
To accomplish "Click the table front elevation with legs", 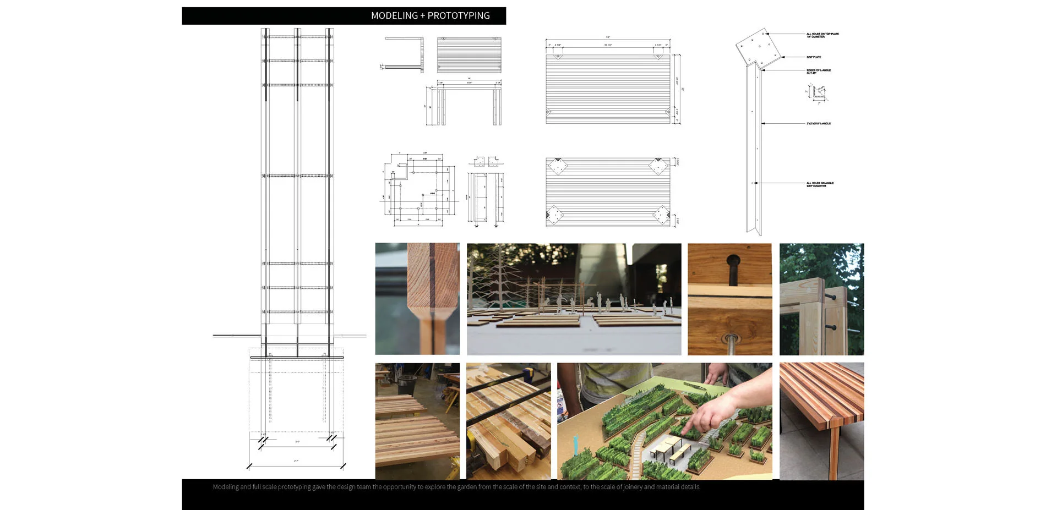I will (469, 103).
